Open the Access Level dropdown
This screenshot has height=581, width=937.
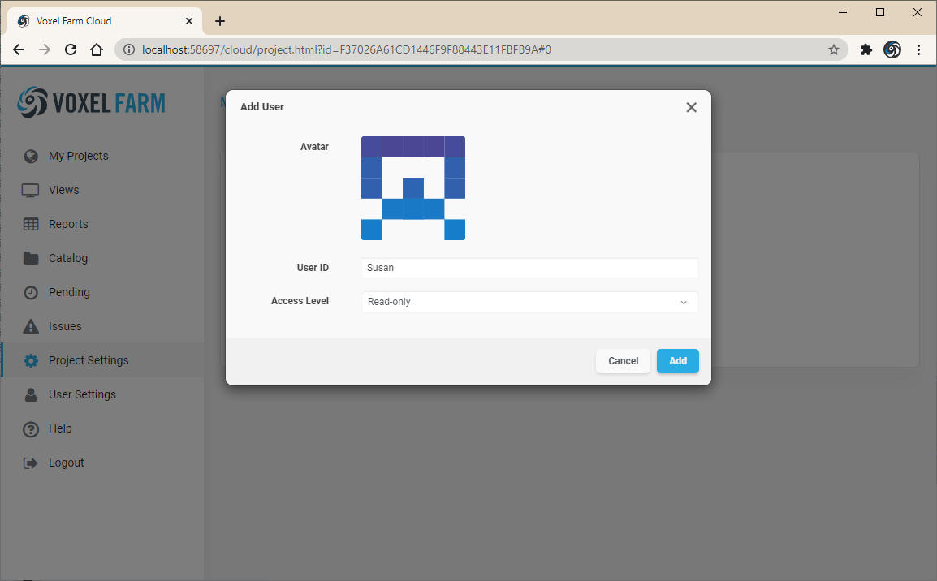coord(529,302)
